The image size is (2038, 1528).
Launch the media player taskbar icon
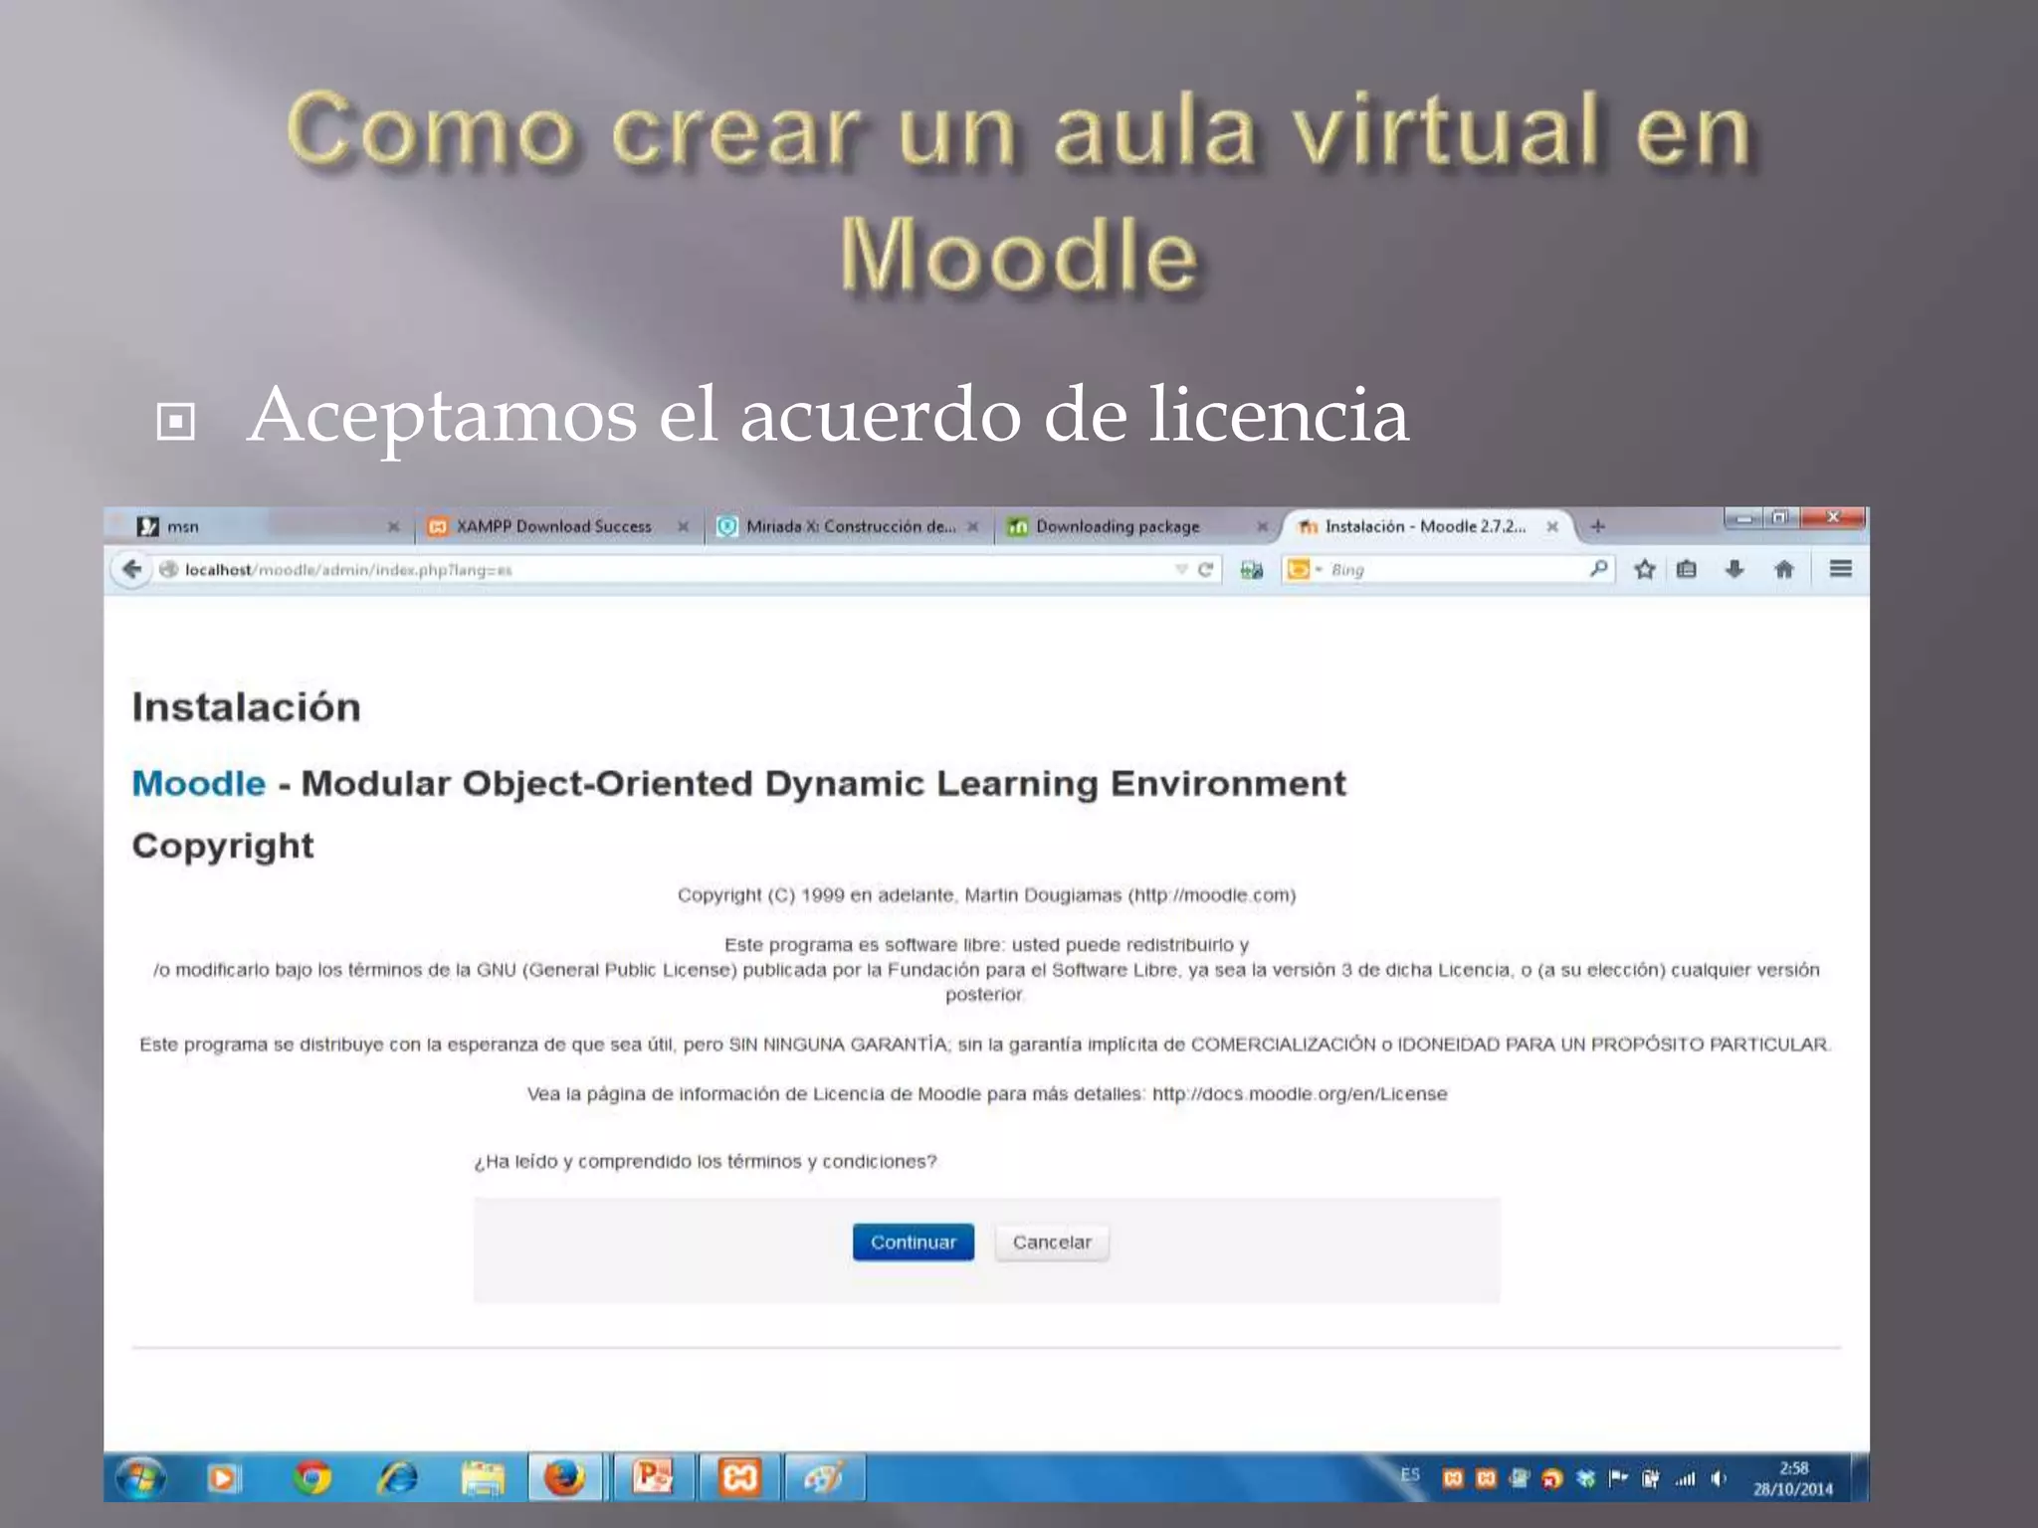coord(224,1479)
